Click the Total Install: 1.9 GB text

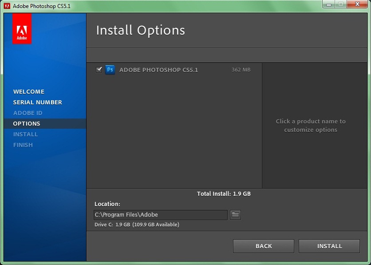pos(224,194)
